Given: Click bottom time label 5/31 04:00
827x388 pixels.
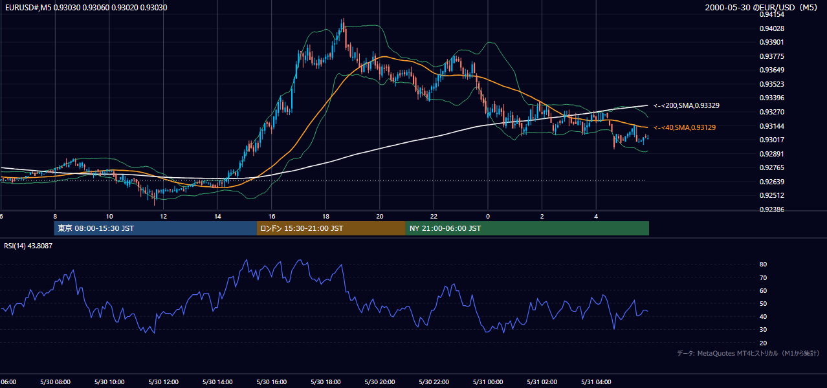Looking at the screenshot, I should (595, 382).
